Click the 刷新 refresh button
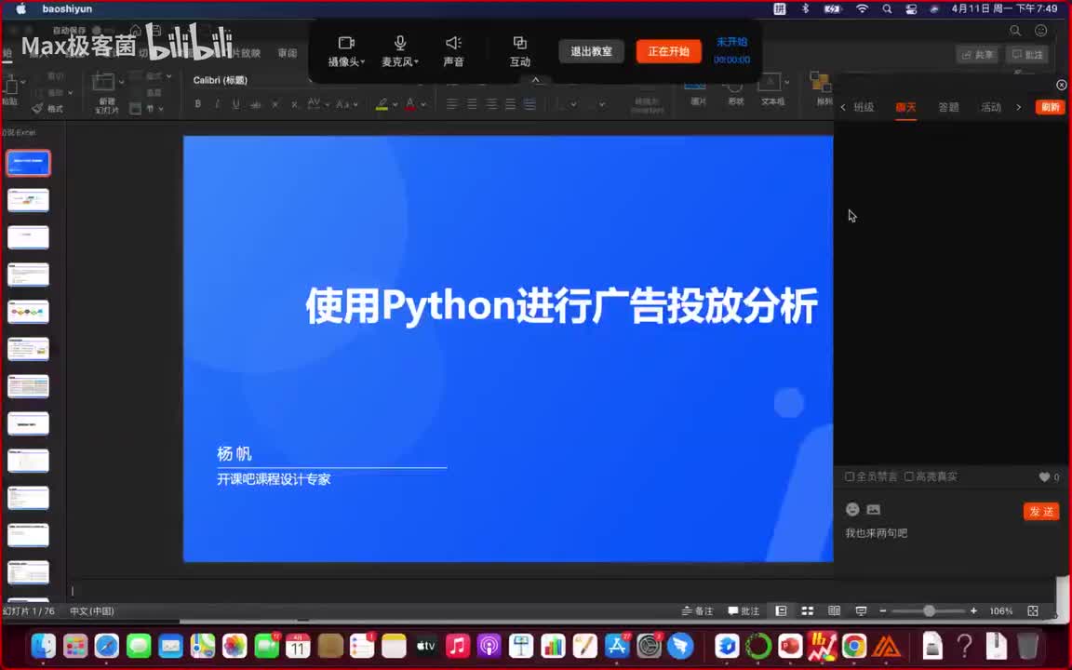Screen dimensions: 1072x670 pyautogui.click(x=1050, y=107)
